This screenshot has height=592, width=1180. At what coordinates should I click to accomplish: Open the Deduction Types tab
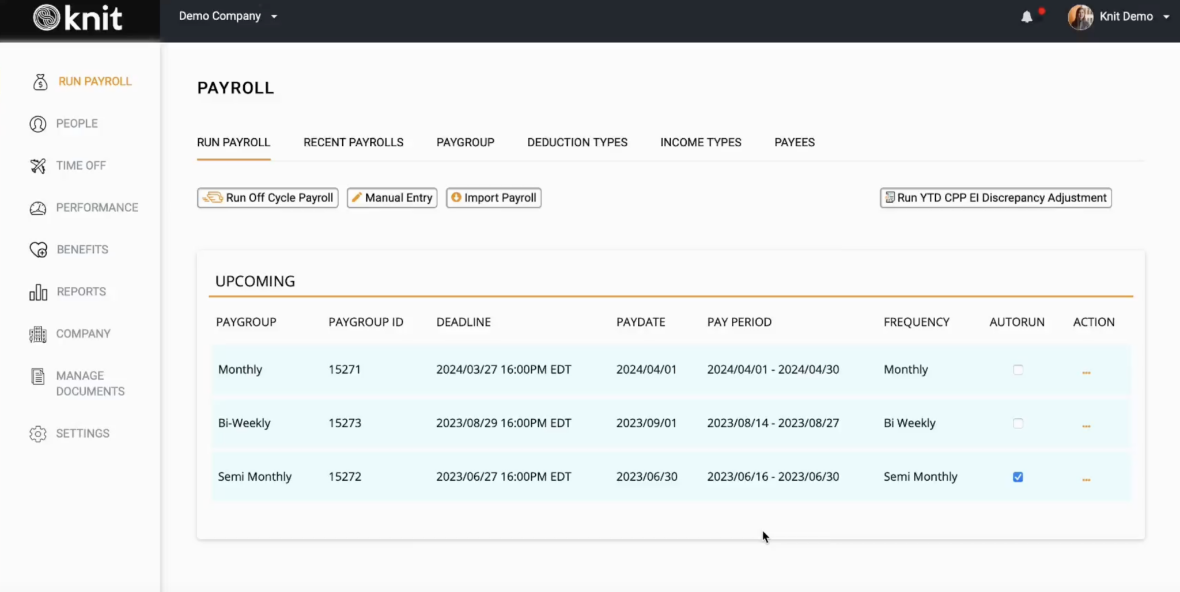[577, 142]
